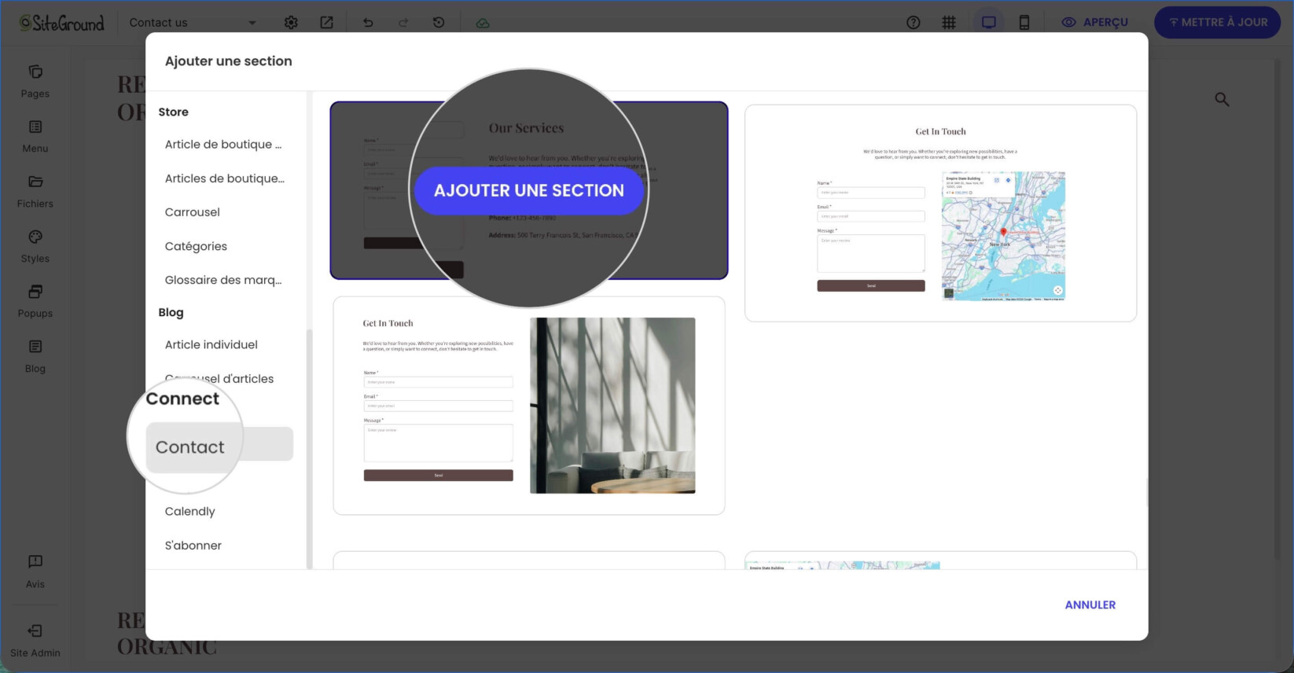Open page in new tab icon

tap(326, 23)
